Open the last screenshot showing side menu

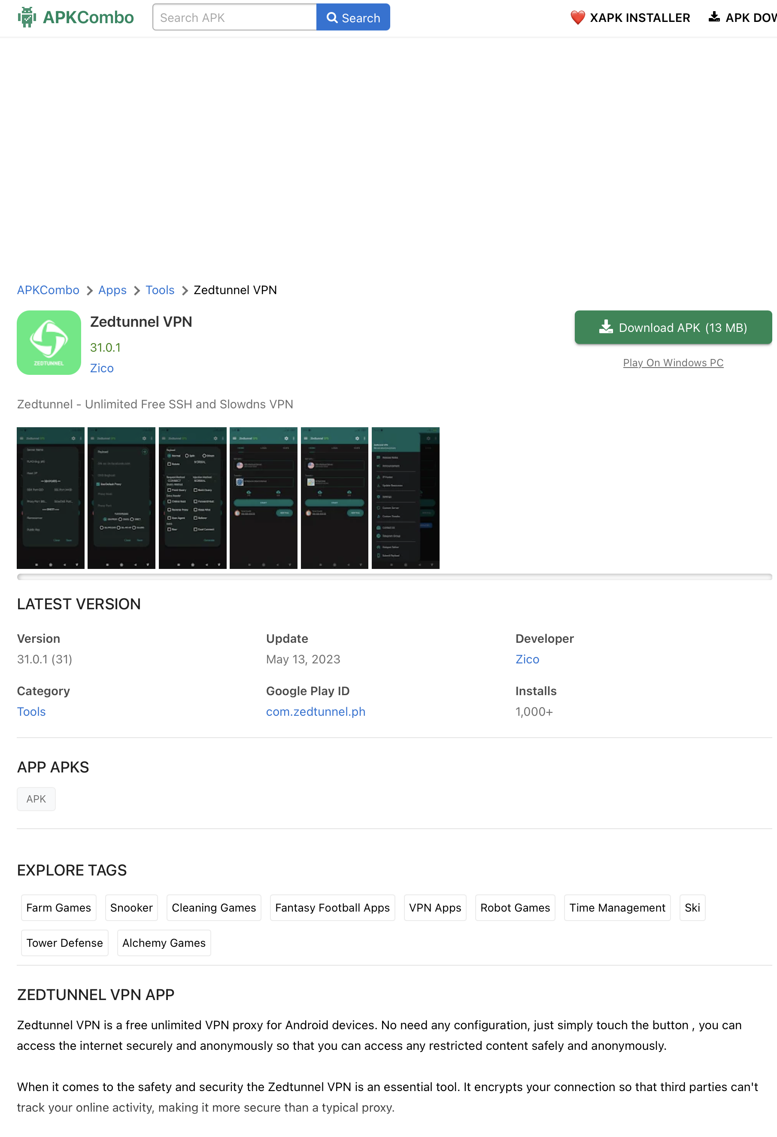[405, 498]
